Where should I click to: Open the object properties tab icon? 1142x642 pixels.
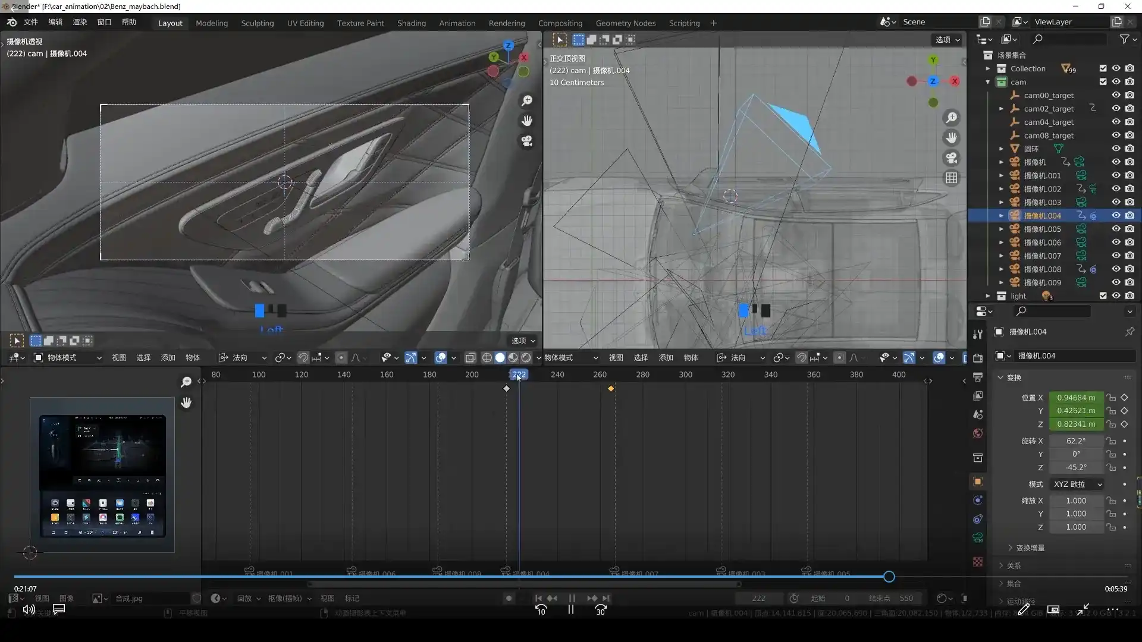coord(978,481)
